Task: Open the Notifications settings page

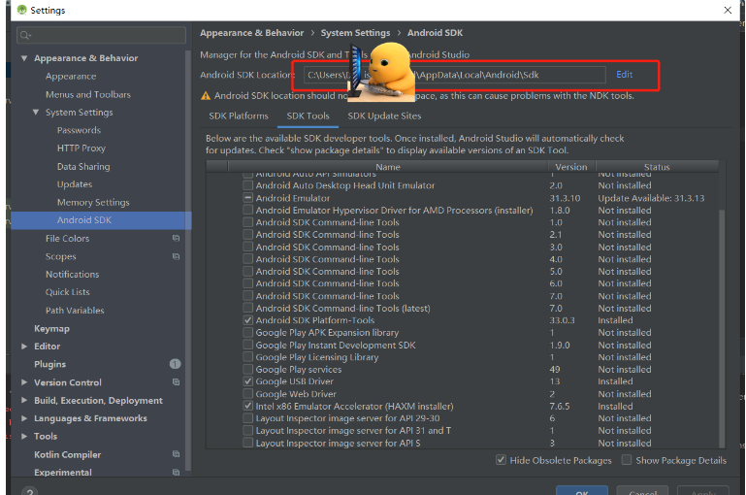Action: point(73,274)
